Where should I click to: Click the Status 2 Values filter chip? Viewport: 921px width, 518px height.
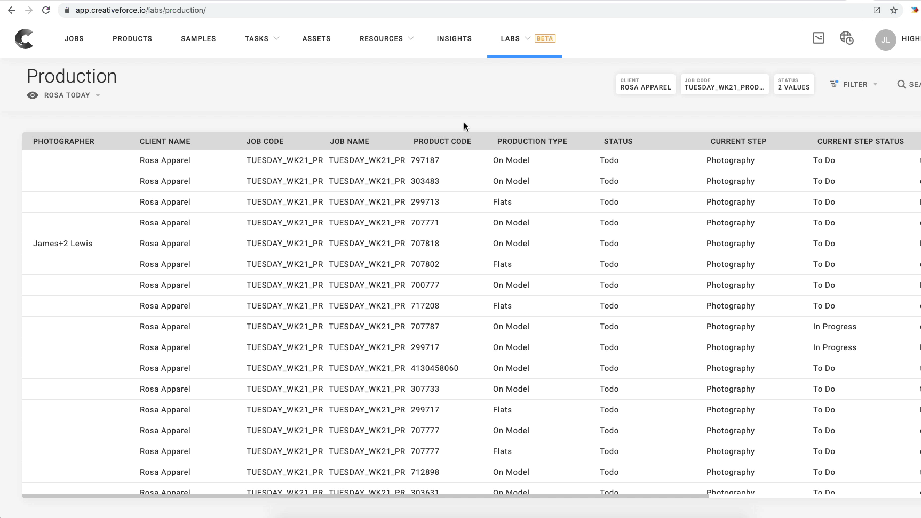click(794, 84)
